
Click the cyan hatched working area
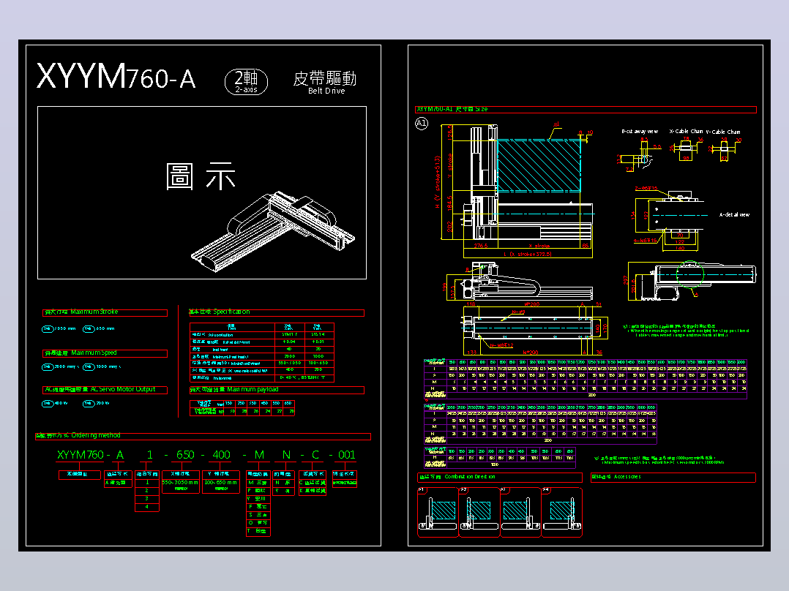pos(539,165)
